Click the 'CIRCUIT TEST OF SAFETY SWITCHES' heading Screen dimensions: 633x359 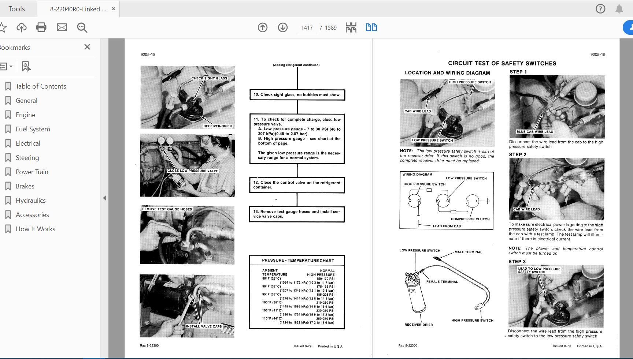(x=502, y=63)
